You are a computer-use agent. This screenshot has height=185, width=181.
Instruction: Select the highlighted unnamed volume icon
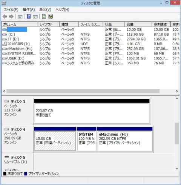tap(5, 30)
